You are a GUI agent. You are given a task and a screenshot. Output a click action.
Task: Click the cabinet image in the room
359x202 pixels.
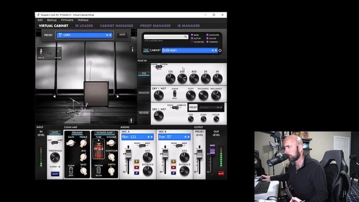(96, 94)
